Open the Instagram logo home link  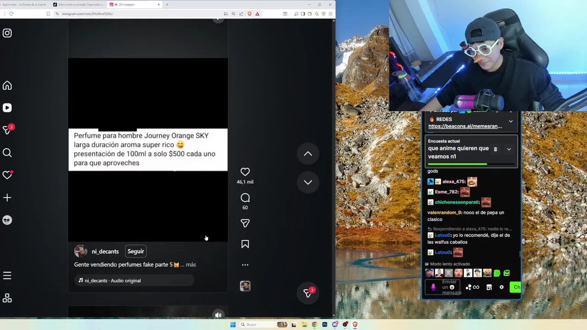click(x=7, y=33)
